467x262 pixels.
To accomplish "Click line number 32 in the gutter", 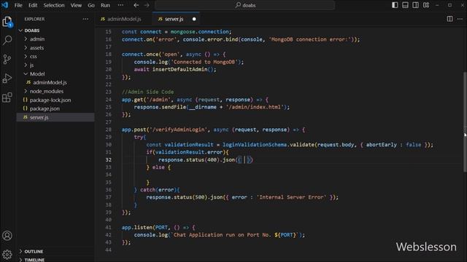I will [x=108, y=159].
